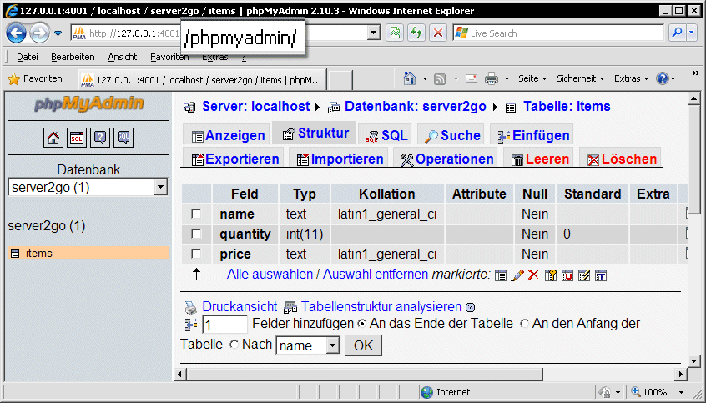Open recent pages dropdown next to forward arrow
706x403 pixels.
click(58, 33)
